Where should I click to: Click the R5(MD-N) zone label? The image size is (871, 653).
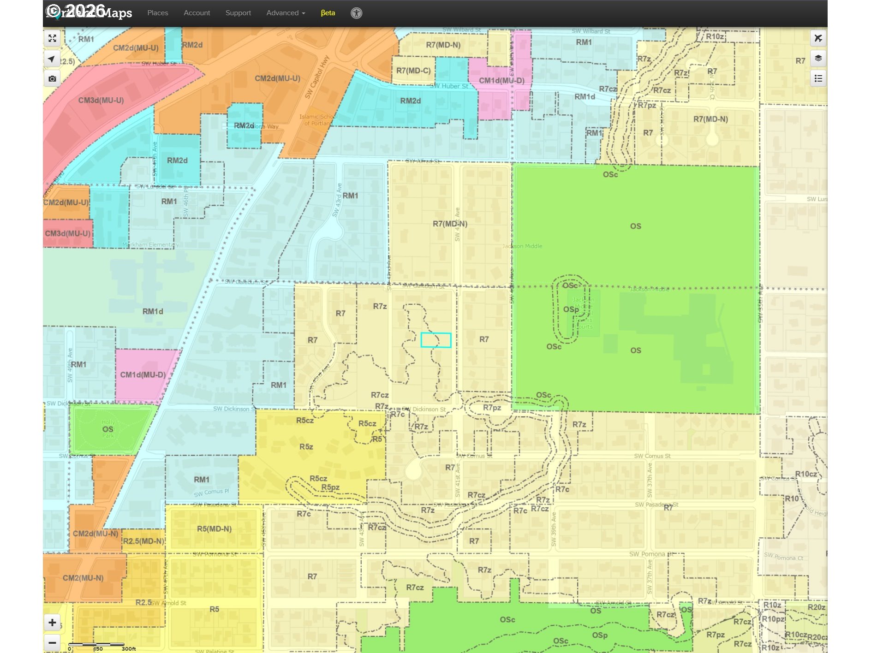click(x=214, y=529)
